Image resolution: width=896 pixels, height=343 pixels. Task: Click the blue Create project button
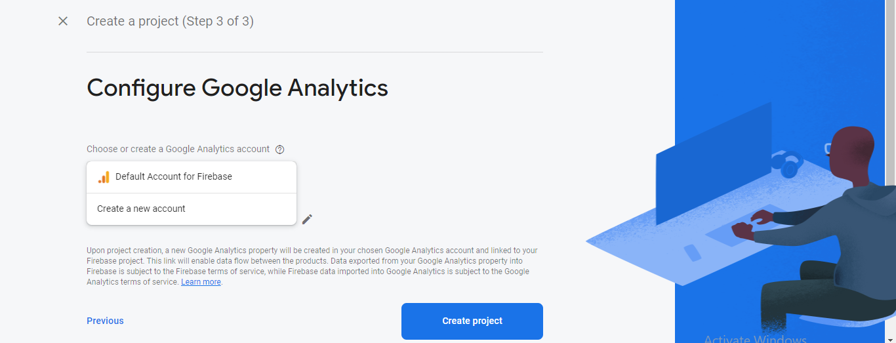[472, 321]
